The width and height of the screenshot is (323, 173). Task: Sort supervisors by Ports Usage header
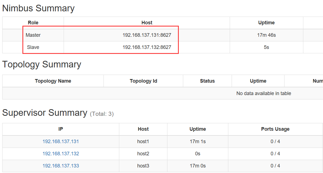pos(275,129)
